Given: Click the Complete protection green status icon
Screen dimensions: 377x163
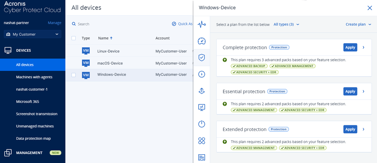Looking at the screenshot, I should tap(225, 60).
